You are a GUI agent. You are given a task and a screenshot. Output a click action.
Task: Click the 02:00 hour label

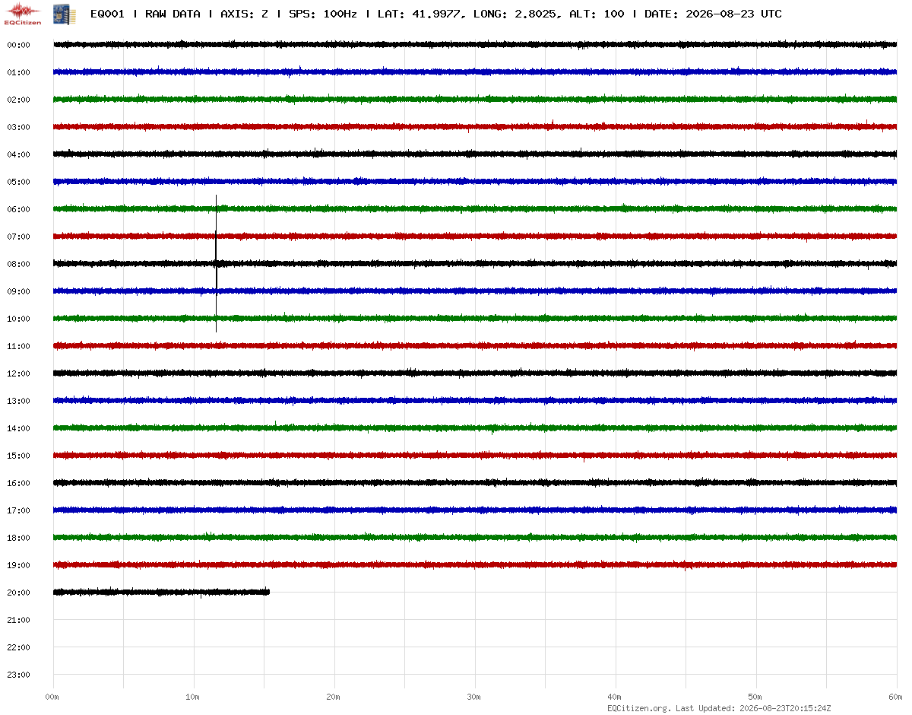(18, 100)
